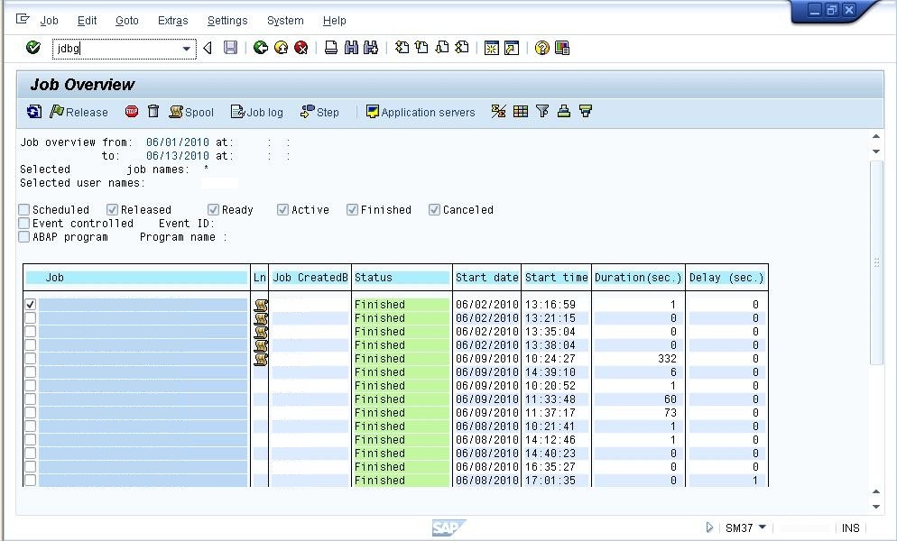Click the Save diskette icon
Image resolution: width=897 pixels, height=541 pixels.
(230, 48)
